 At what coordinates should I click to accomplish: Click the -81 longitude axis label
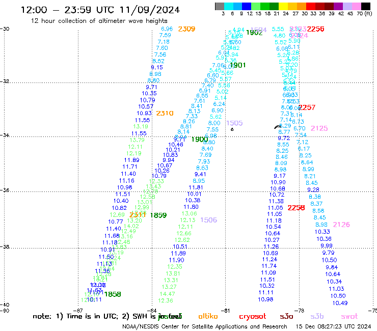pos(226,311)
